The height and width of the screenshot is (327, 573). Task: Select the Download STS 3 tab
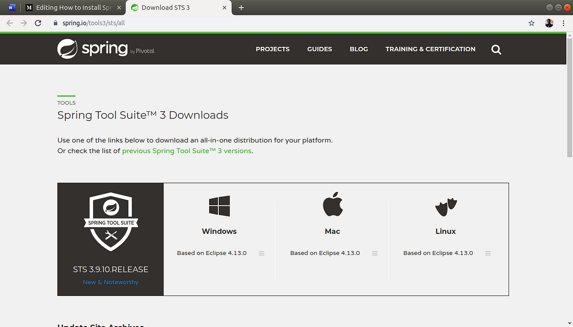(179, 8)
